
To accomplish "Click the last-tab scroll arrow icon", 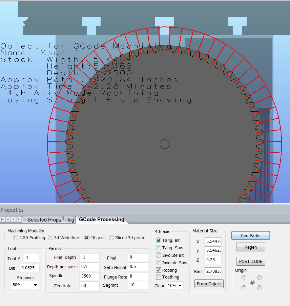I will [x=19, y=219].
